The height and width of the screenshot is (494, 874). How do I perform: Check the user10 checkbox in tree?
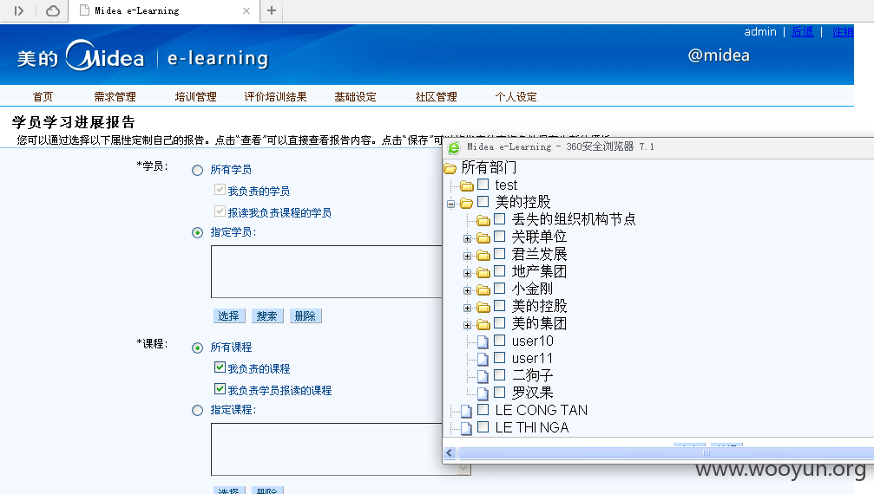499,341
